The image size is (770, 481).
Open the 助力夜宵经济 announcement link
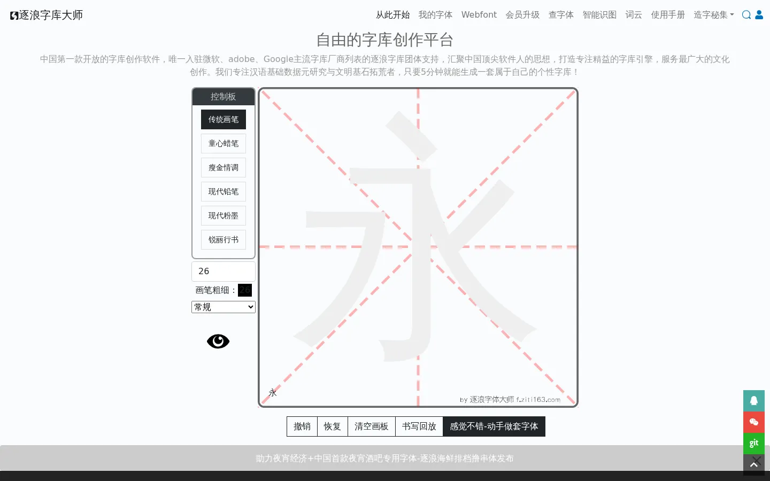click(385, 459)
